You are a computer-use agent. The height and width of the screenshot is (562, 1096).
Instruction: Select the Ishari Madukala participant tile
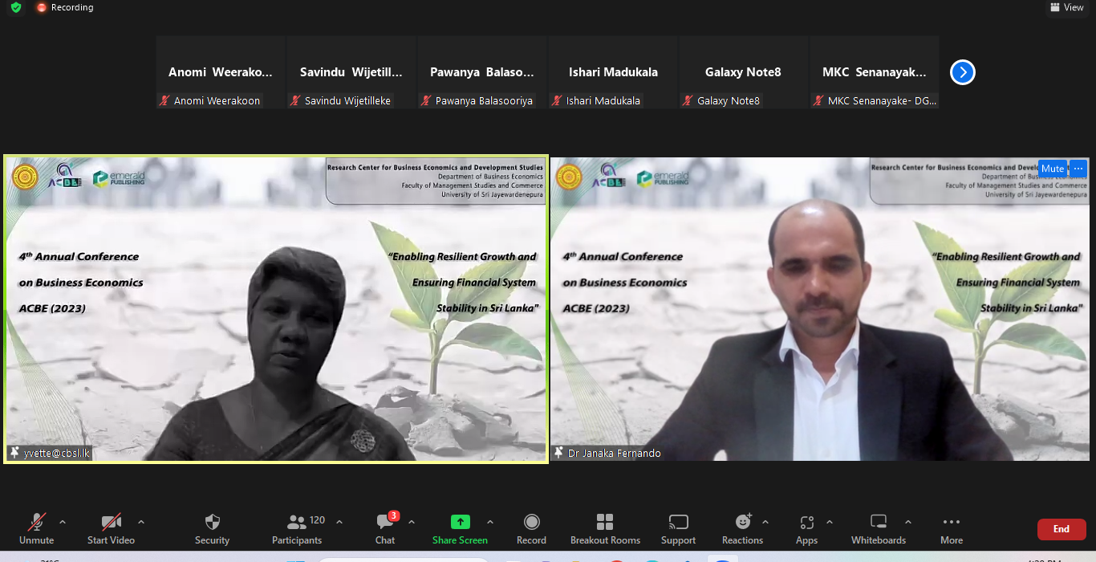click(x=613, y=72)
